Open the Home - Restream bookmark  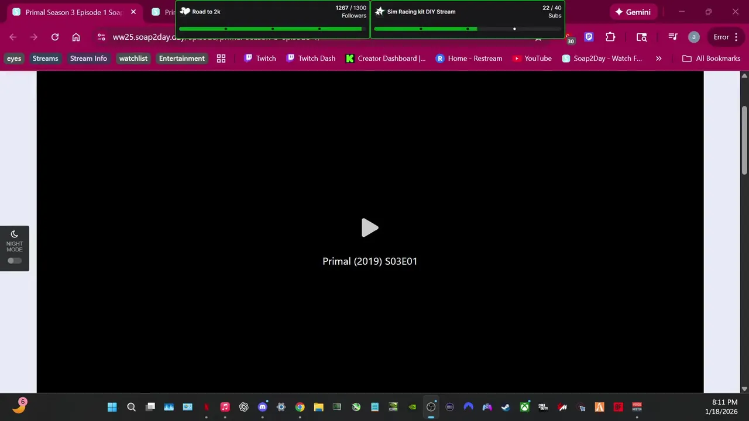pos(469,58)
